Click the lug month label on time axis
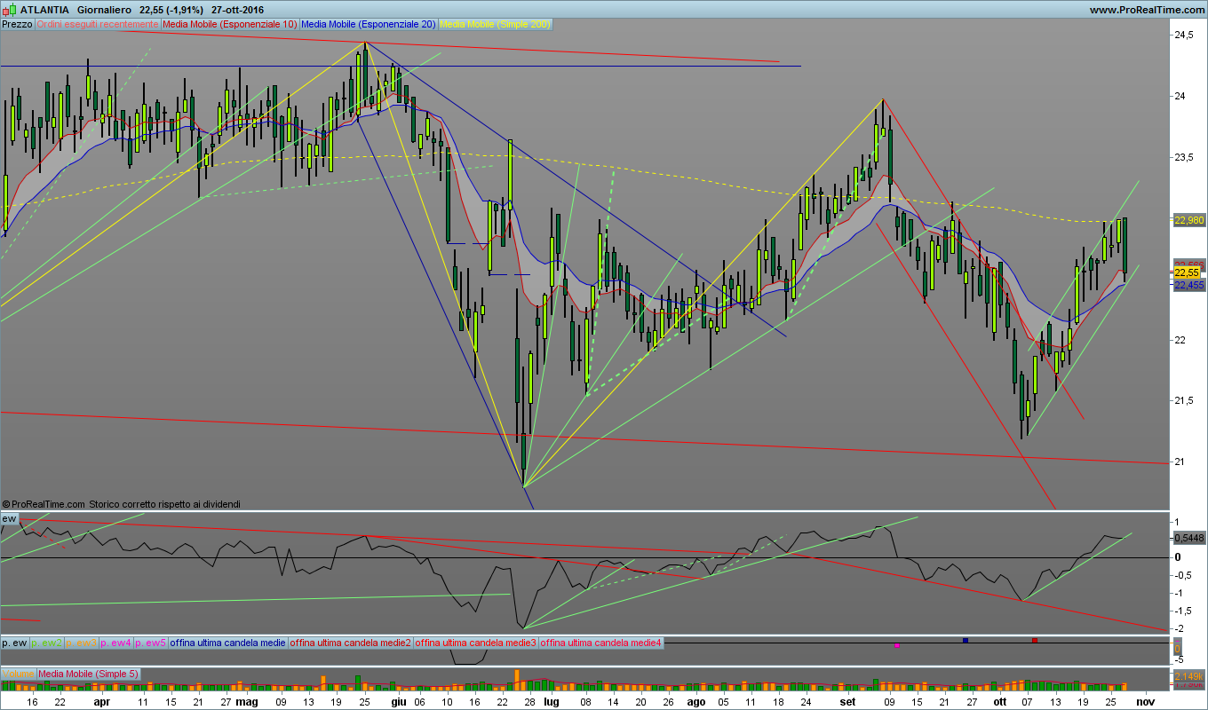1208x710 pixels. coord(552,701)
